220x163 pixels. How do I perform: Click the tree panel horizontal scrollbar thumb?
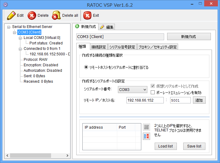pyautogui.click(x=30, y=156)
